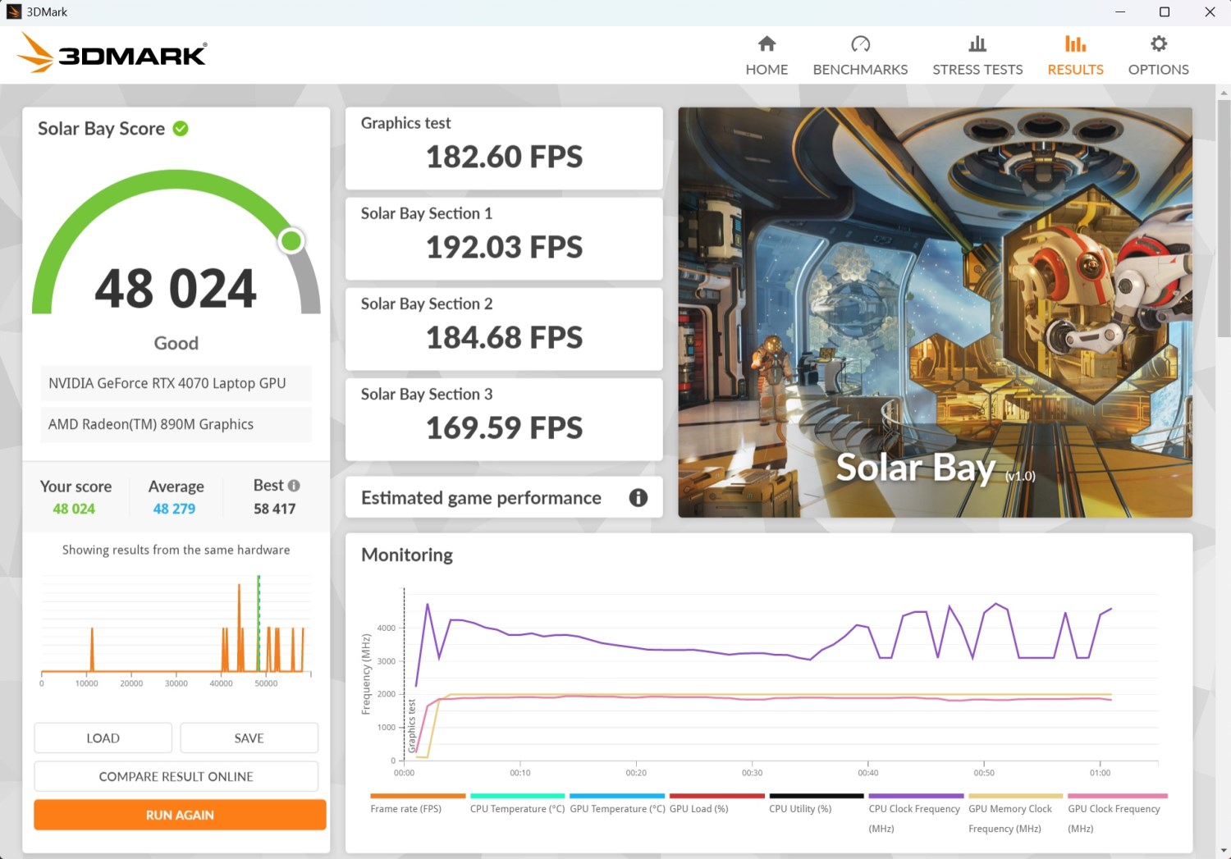Select the RESULTS menu label
The width and height of the screenshot is (1231, 859).
(1075, 70)
